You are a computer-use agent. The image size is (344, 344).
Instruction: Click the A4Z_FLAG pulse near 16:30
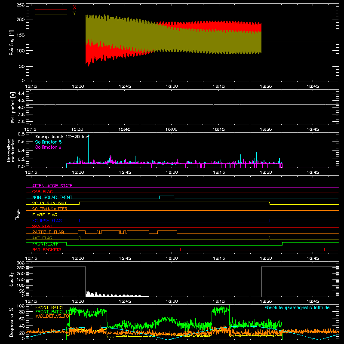(x=270, y=238)
